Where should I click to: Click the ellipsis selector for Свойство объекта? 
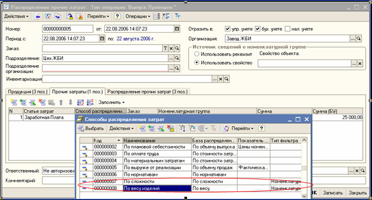tap(354, 63)
